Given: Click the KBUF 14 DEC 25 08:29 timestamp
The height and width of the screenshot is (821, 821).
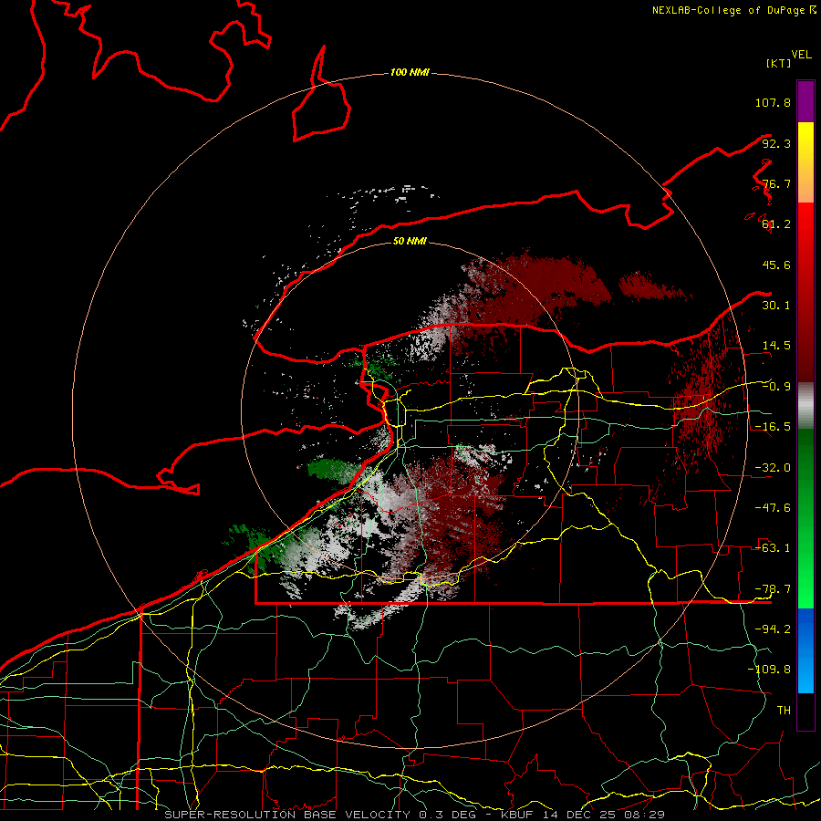Looking at the screenshot, I should click(583, 815).
